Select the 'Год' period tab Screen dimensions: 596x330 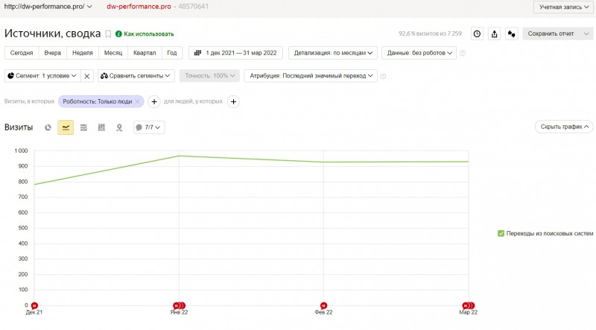coord(172,53)
